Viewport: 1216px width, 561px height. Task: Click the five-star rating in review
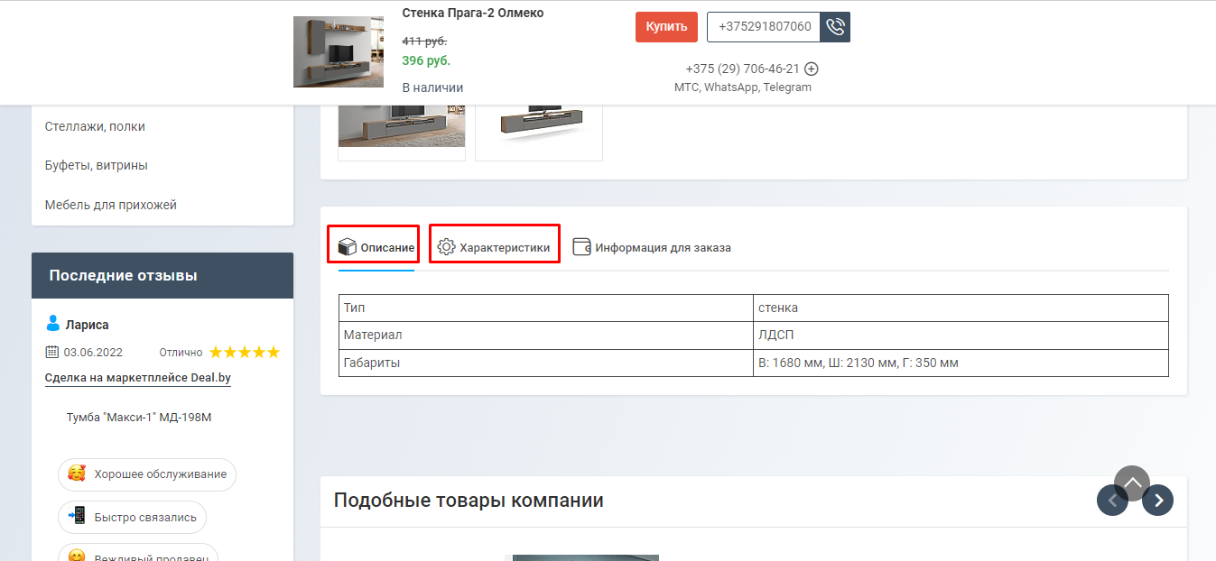click(245, 352)
